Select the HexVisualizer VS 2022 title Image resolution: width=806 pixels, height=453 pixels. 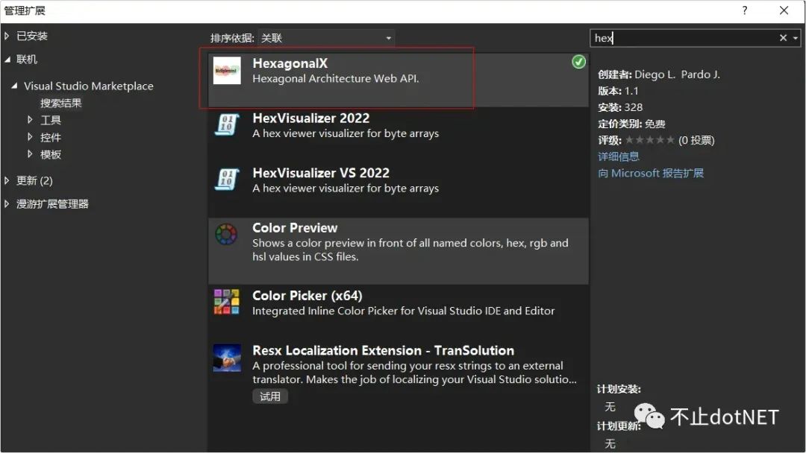(321, 173)
